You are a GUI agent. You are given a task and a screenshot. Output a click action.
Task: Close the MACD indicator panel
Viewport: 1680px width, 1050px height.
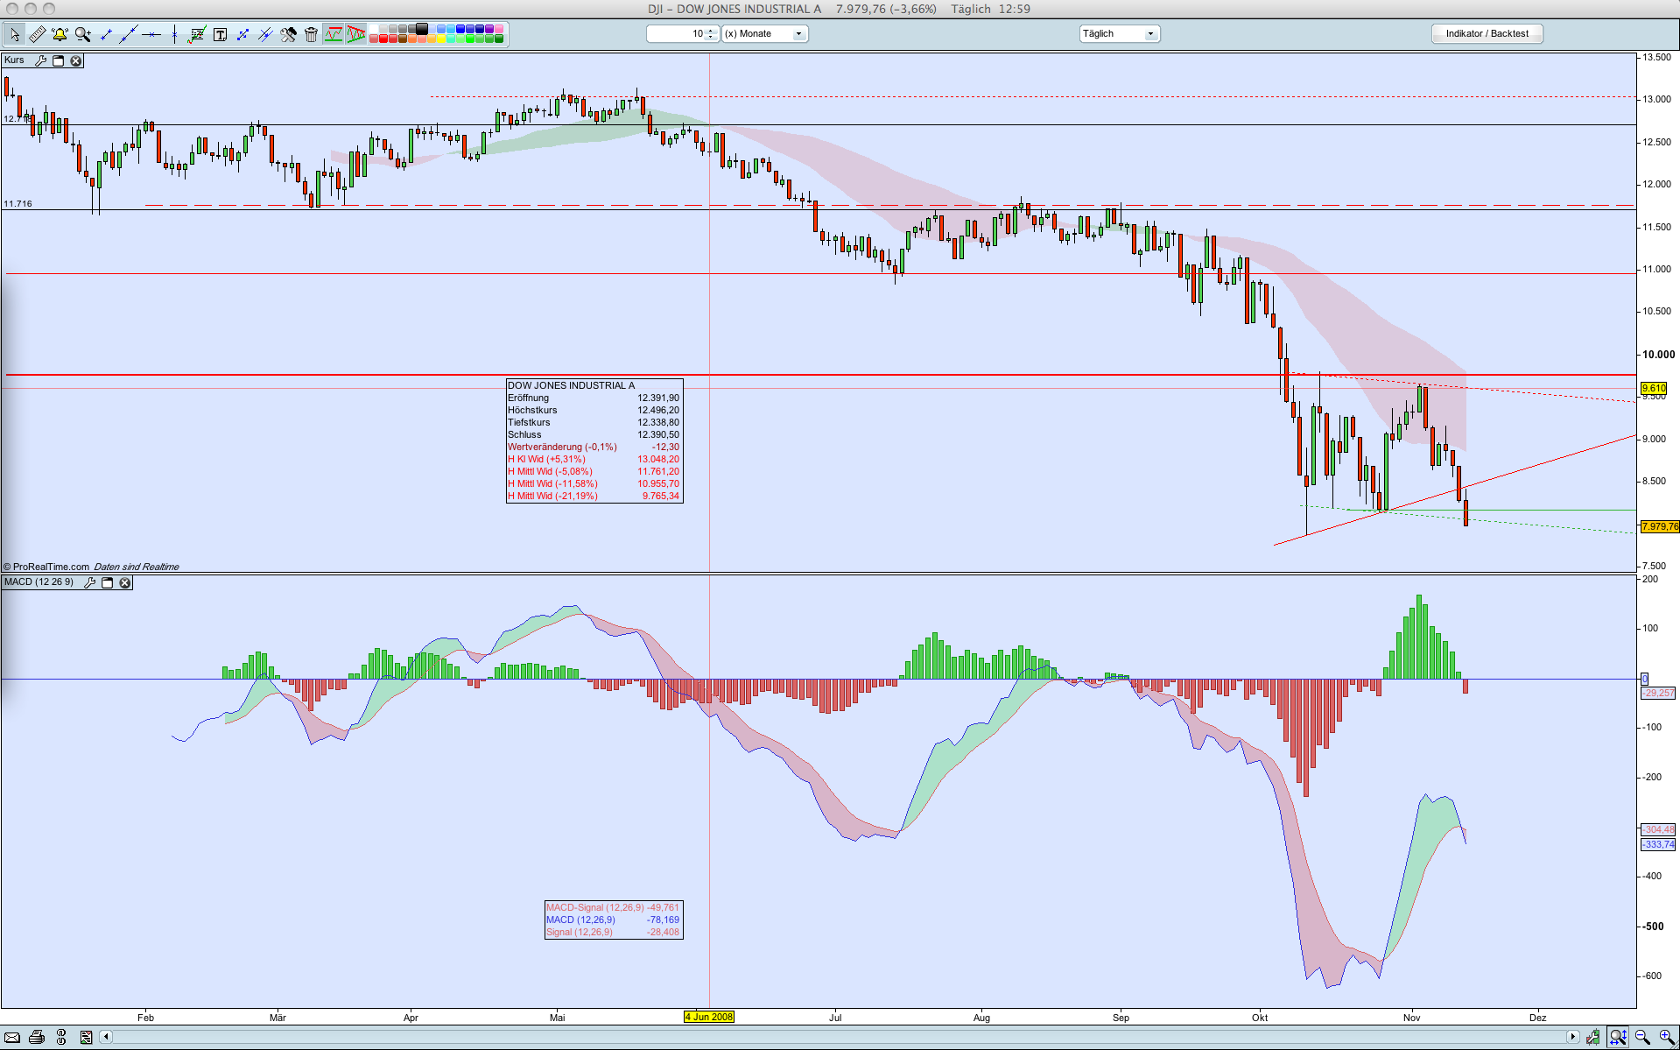(125, 582)
